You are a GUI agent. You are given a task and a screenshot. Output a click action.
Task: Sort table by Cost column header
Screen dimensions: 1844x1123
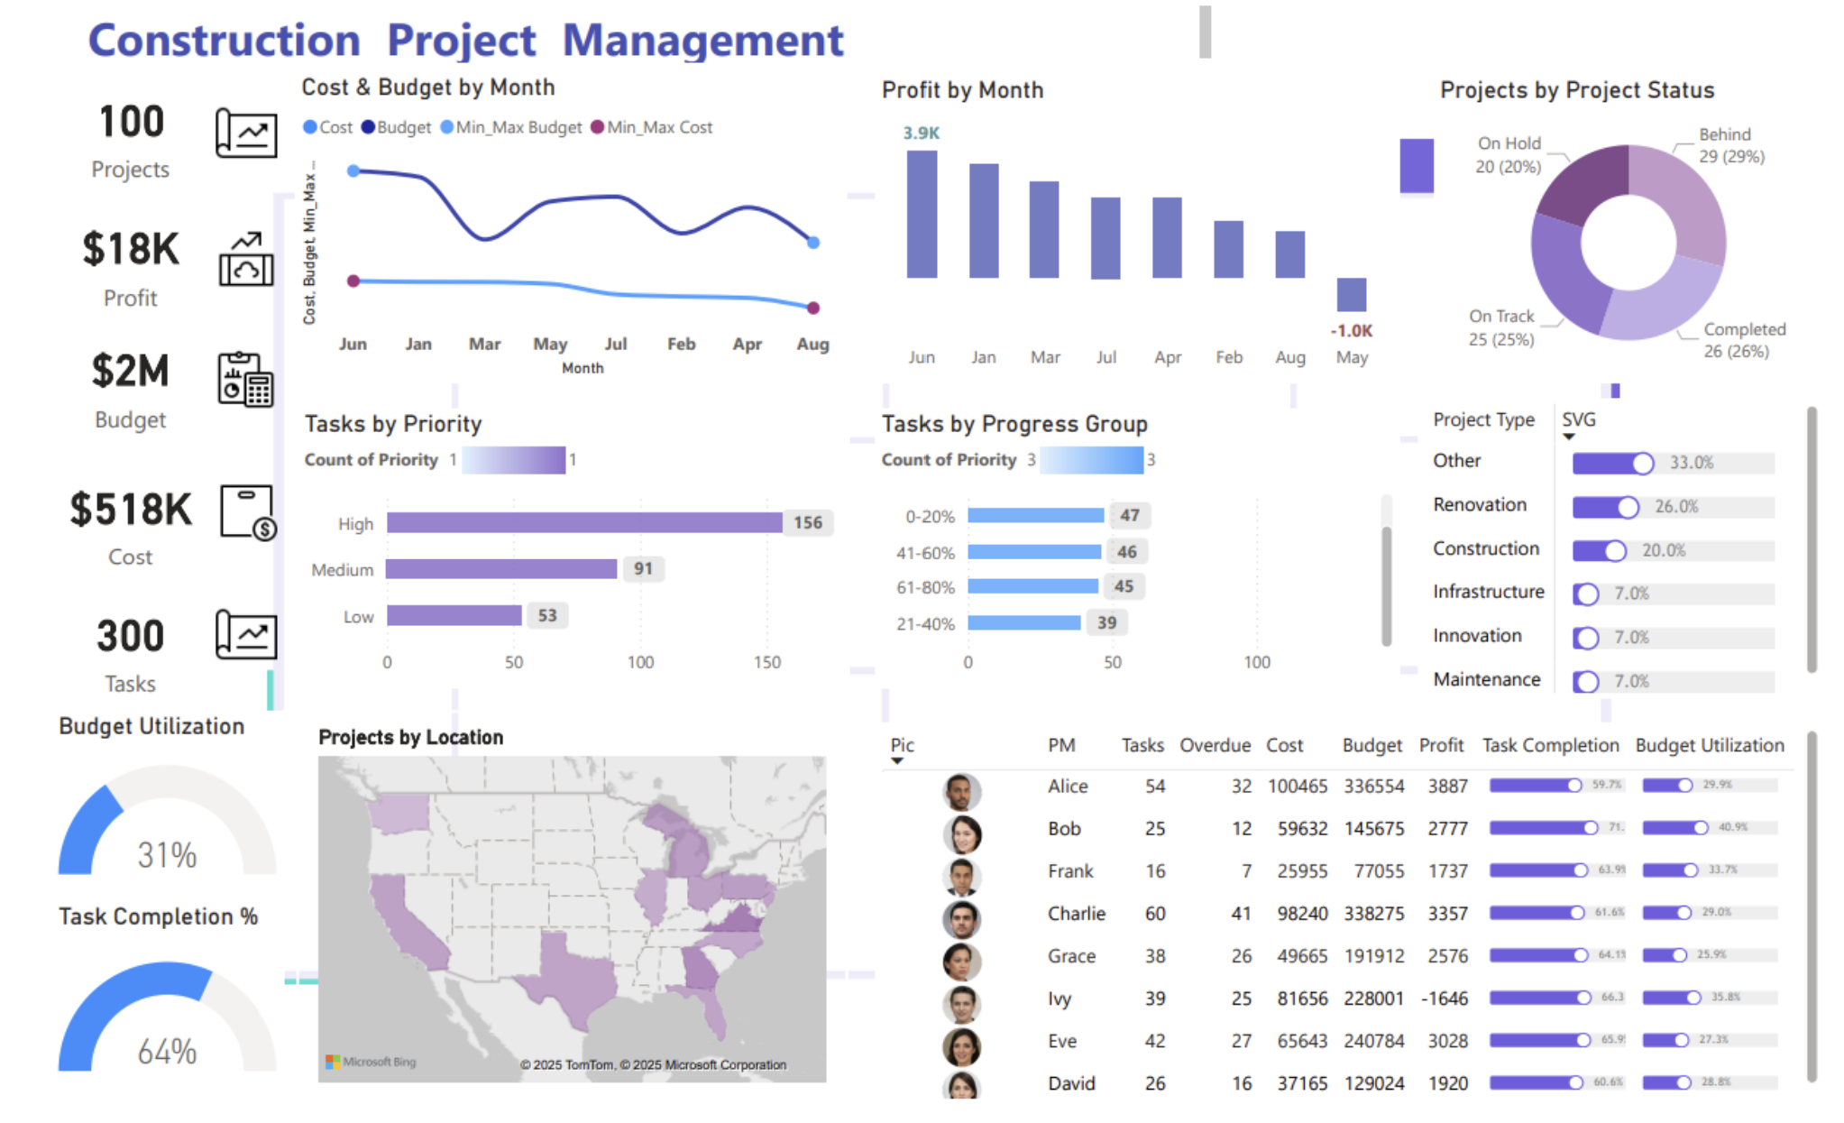(x=1284, y=745)
